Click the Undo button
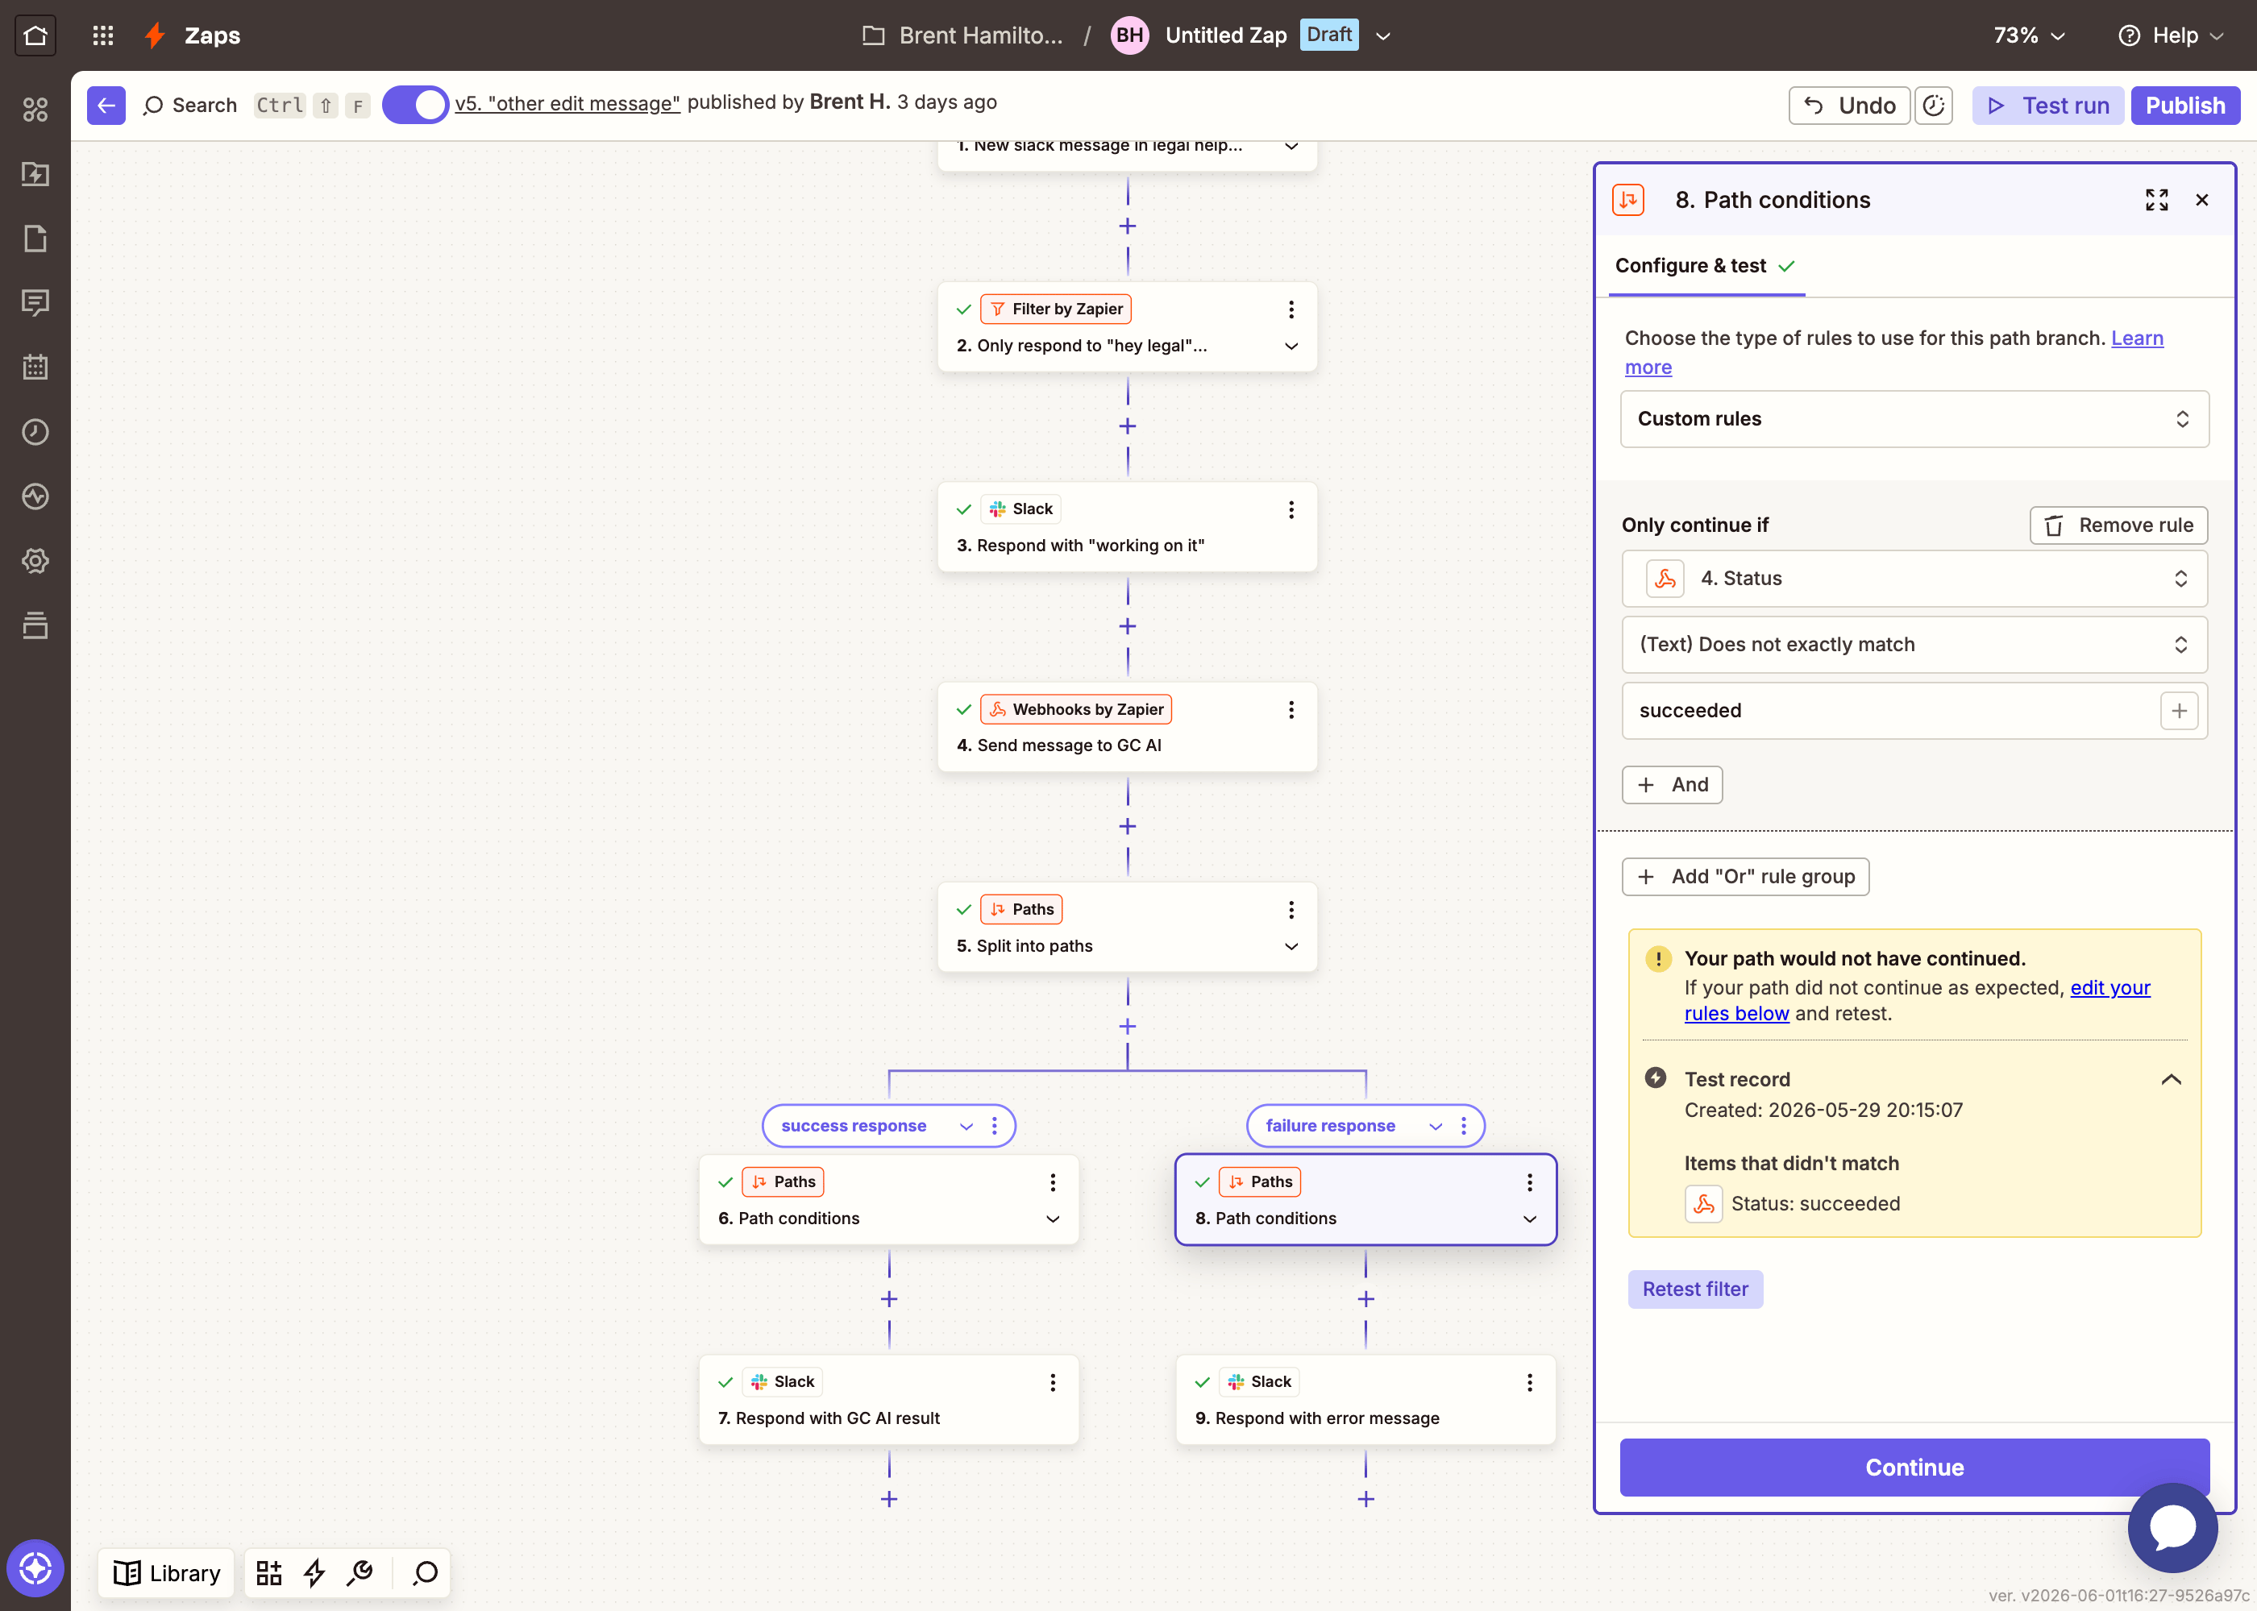 tap(1849, 105)
